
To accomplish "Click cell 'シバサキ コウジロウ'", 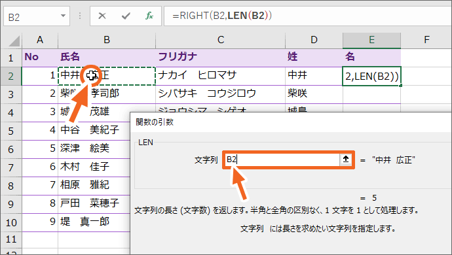I will [x=221, y=94].
